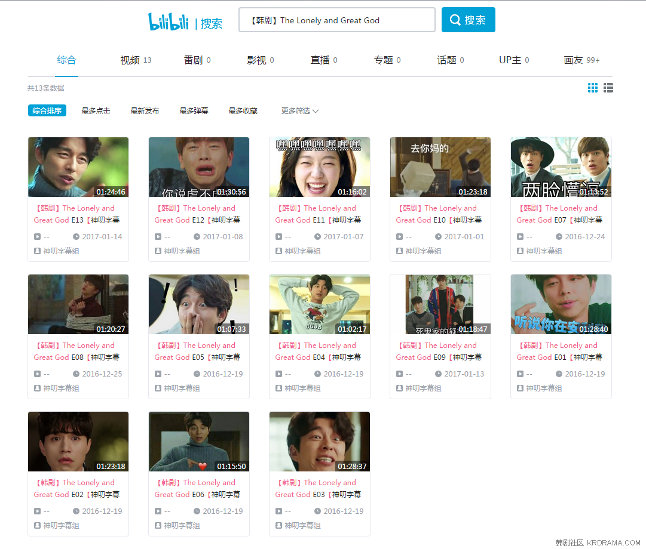Viewport: 646px width, 549px height.
Task: Click uploader icon on E01 card
Action: (520, 388)
